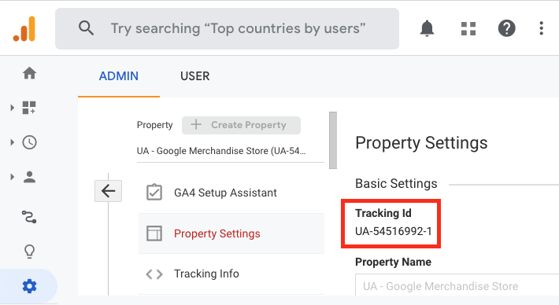
Task: Click the Tracking Info code brackets icon
Action: coord(154,274)
